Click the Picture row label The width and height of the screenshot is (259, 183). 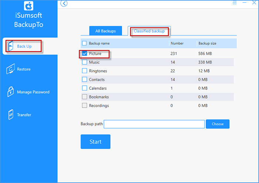(x=95, y=54)
